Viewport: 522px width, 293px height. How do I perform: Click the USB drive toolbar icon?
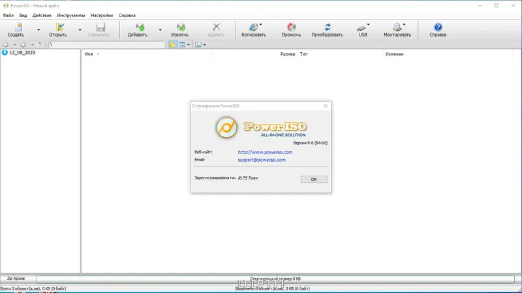pyautogui.click(x=361, y=27)
